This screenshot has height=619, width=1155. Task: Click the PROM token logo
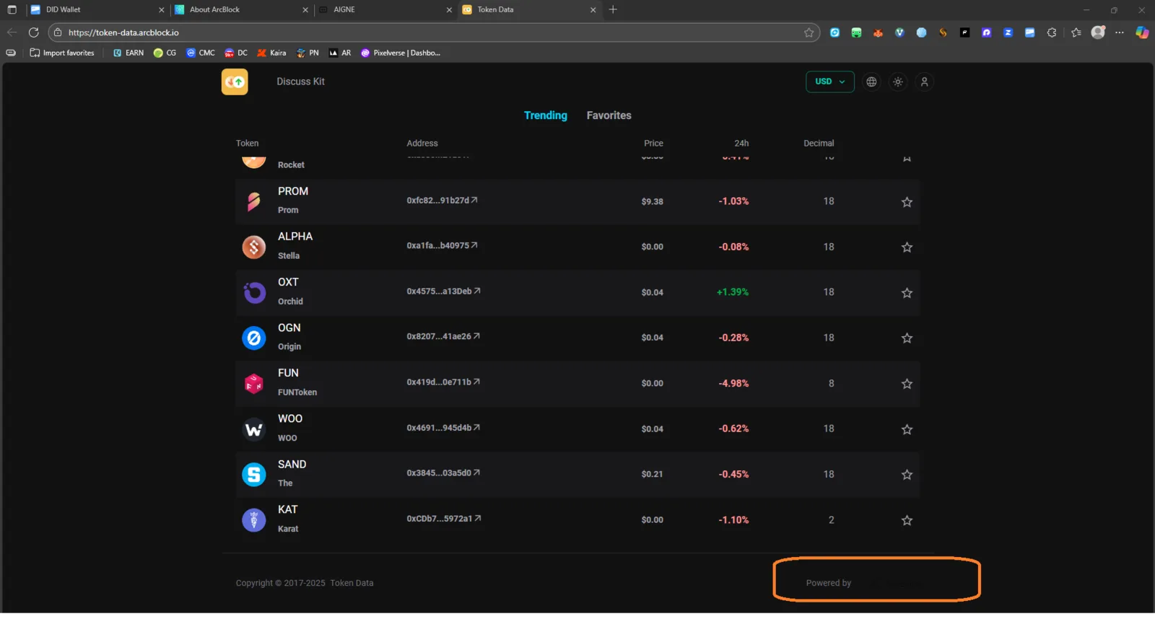(253, 201)
